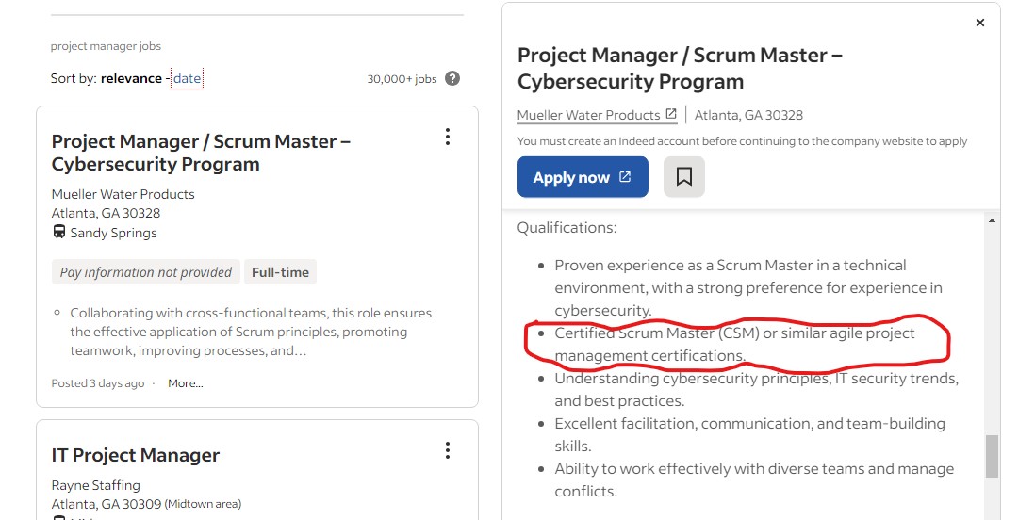Image resolution: width=1035 pixels, height=520 pixels.
Task: Click the scrollbar thumb in job details
Action: pos(992,456)
